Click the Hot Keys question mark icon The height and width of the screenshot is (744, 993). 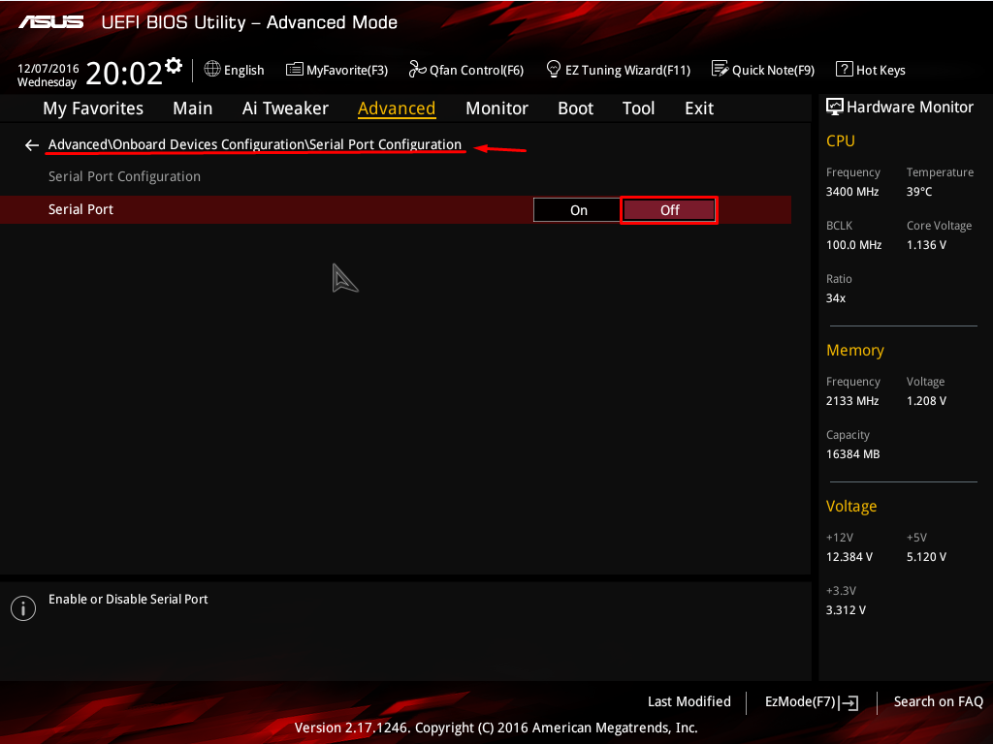[845, 69]
